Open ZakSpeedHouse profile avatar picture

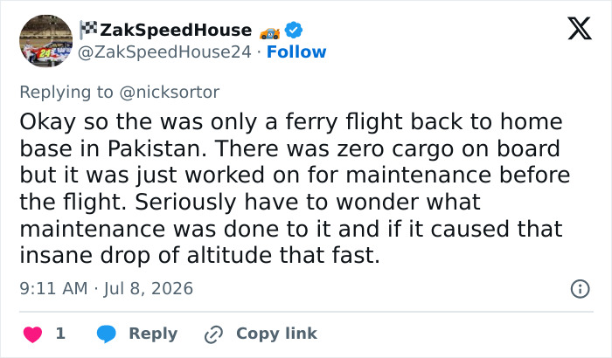point(46,41)
